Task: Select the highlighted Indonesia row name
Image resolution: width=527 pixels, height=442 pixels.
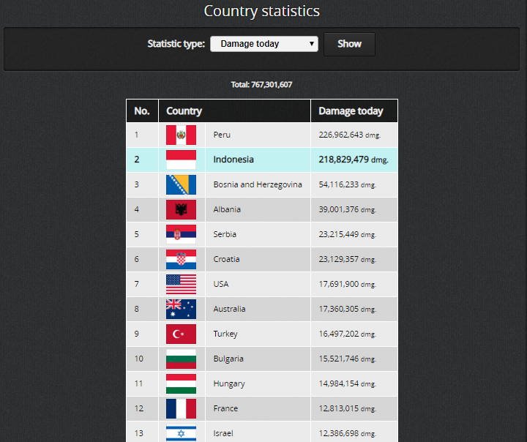Action: click(233, 160)
